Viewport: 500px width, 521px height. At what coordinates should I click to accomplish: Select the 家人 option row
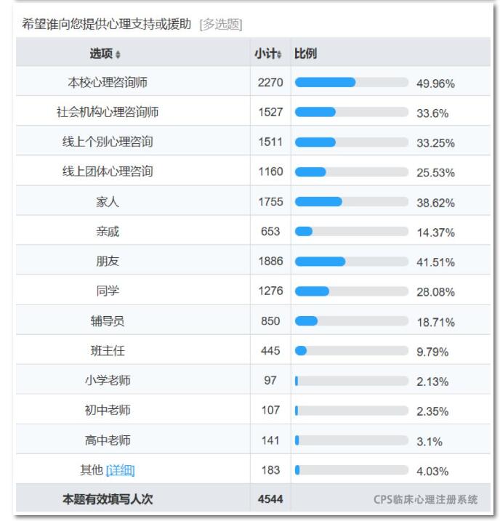pyautogui.click(x=253, y=202)
